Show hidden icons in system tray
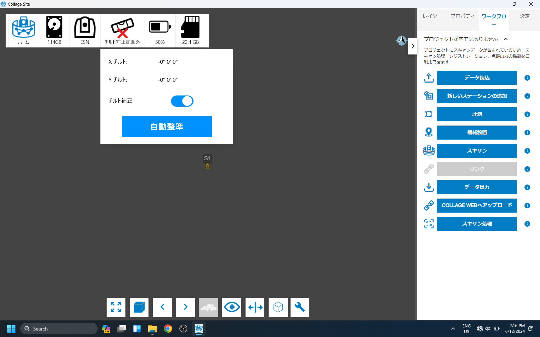This screenshot has height=337, width=540. (x=453, y=329)
